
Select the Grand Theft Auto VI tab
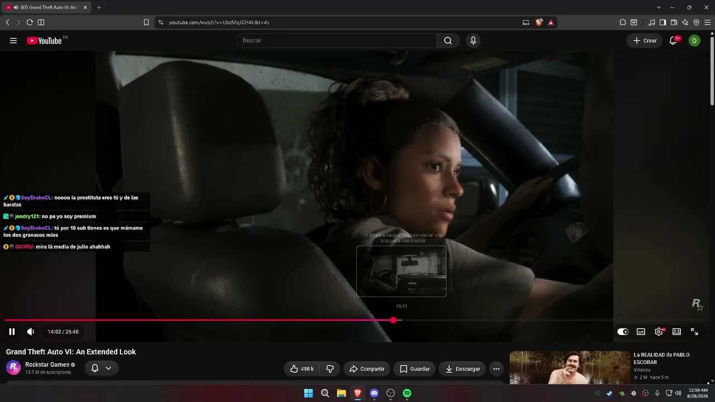click(47, 7)
